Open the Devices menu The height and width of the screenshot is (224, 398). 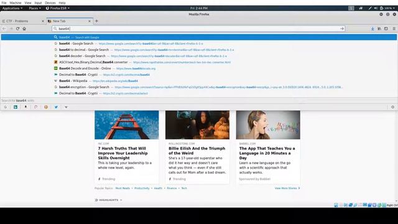tap(50, 2)
